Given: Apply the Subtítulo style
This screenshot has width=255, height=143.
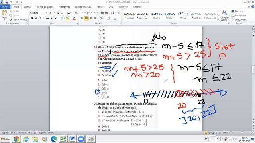Looking at the screenshot, I should point(196,15).
